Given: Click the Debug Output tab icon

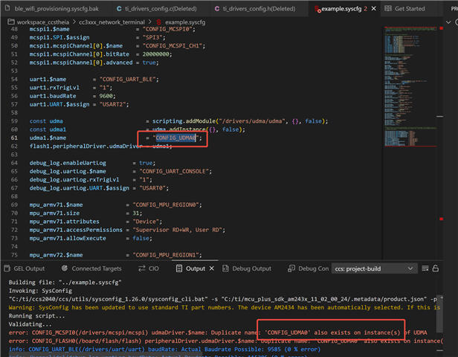Looking at the screenshot, I should (225, 268).
